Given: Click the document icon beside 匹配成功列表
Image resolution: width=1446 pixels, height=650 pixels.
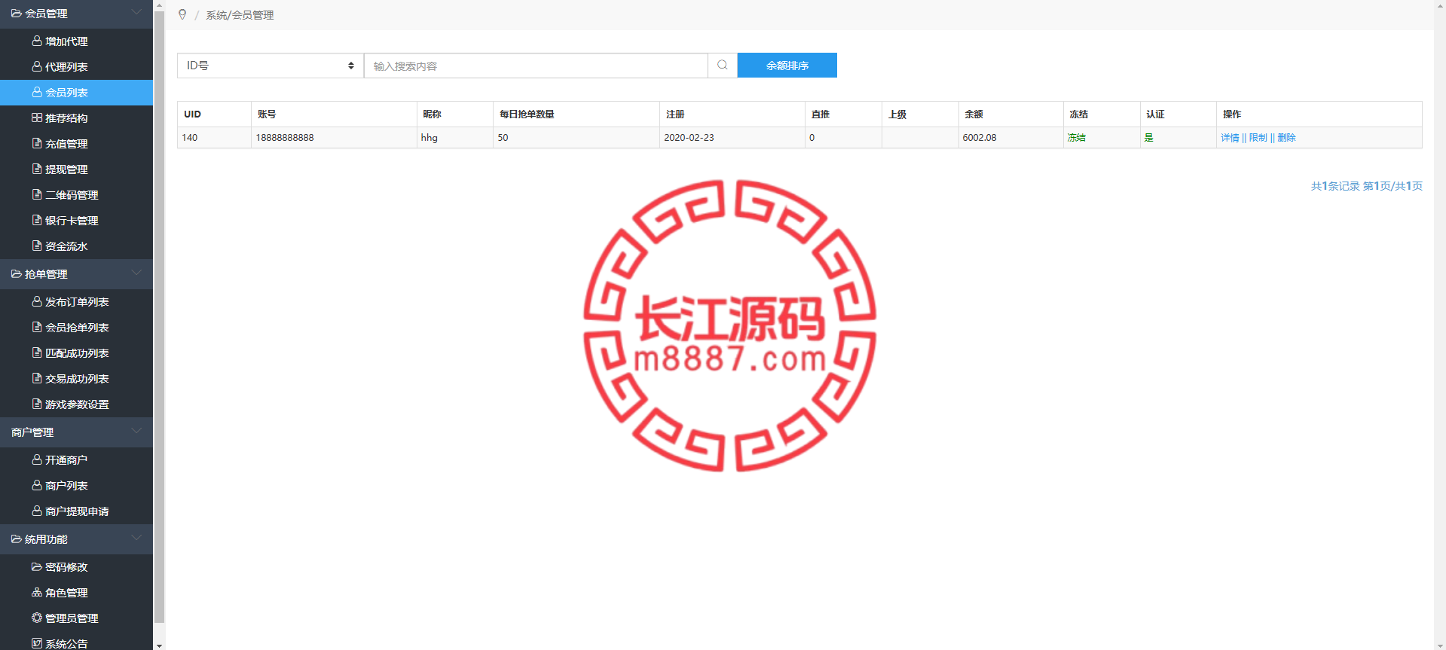Looking at the screenshot, I should click(x=36, y=352).
